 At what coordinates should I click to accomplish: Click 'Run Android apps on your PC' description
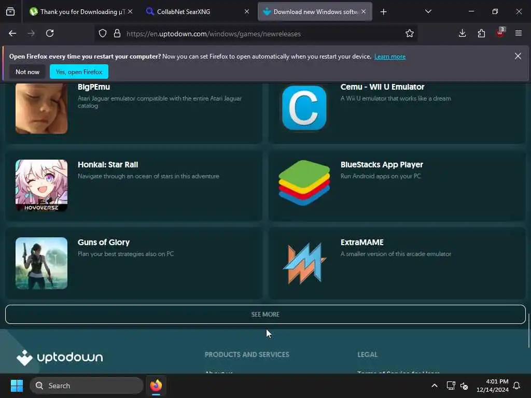click(381, 176)
